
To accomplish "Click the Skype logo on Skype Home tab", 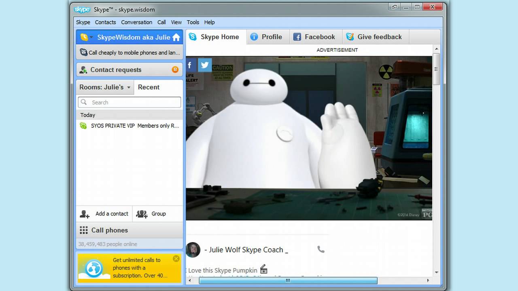I will coord(193,37).
